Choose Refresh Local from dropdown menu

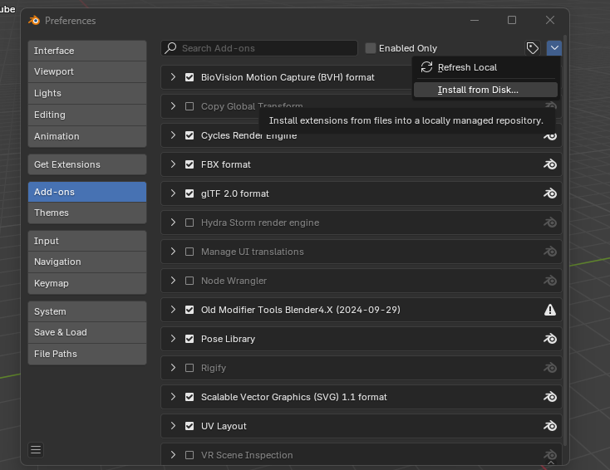coord(485,67)
